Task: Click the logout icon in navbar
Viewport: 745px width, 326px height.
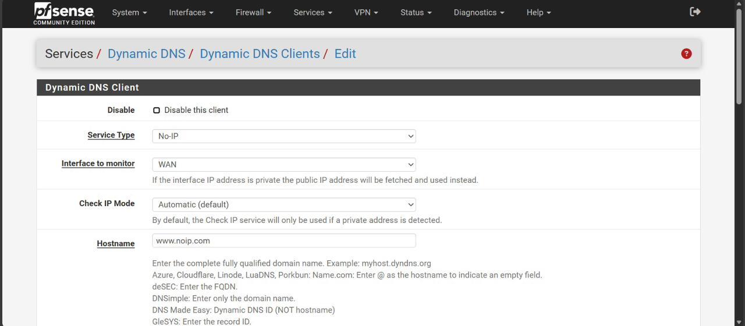Action: (695, 12)
